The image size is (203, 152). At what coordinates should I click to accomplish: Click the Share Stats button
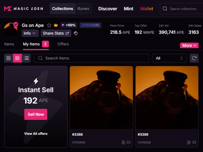coord(56,33)
